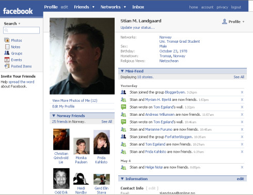Viewport: 253px width, 195px height.
Task: Click friend icon beside Andreas Wilumsen story
Action: click(123, 114)
